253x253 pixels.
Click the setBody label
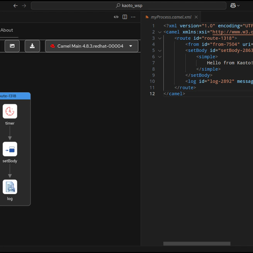(10, 161)
